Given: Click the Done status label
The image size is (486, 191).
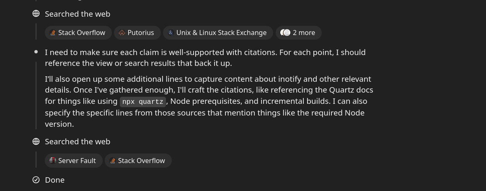Looking at the screenshot, I should point(54,180).
